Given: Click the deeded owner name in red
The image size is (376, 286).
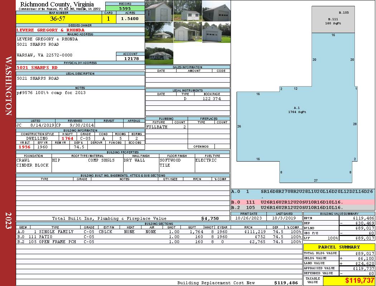Looking at the screenshot, I should [x=50, y=30].
